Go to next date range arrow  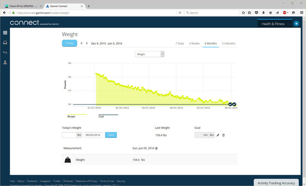(87, 43)
